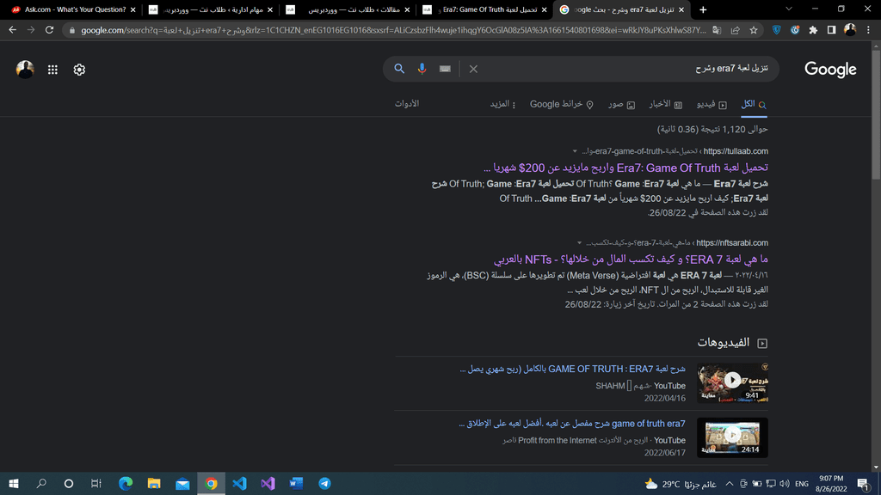Switch the ENG input language indicator
Screen dimensions: 881x495
802,484
